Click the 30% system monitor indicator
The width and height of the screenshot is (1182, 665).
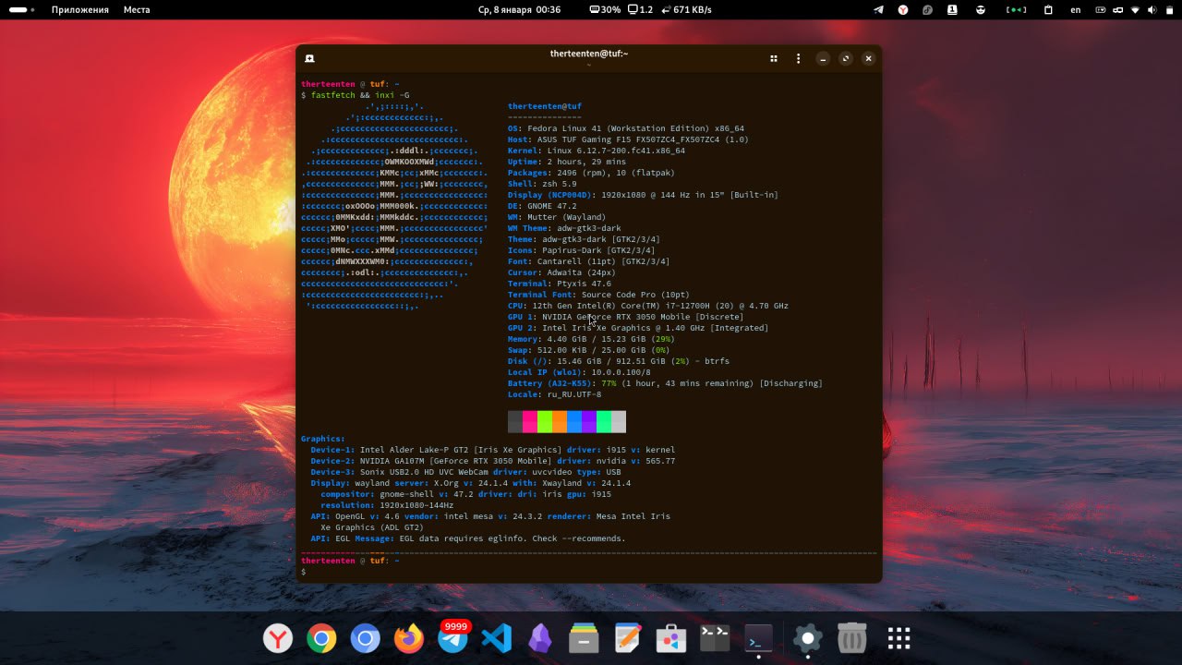[x=605, y=9]
